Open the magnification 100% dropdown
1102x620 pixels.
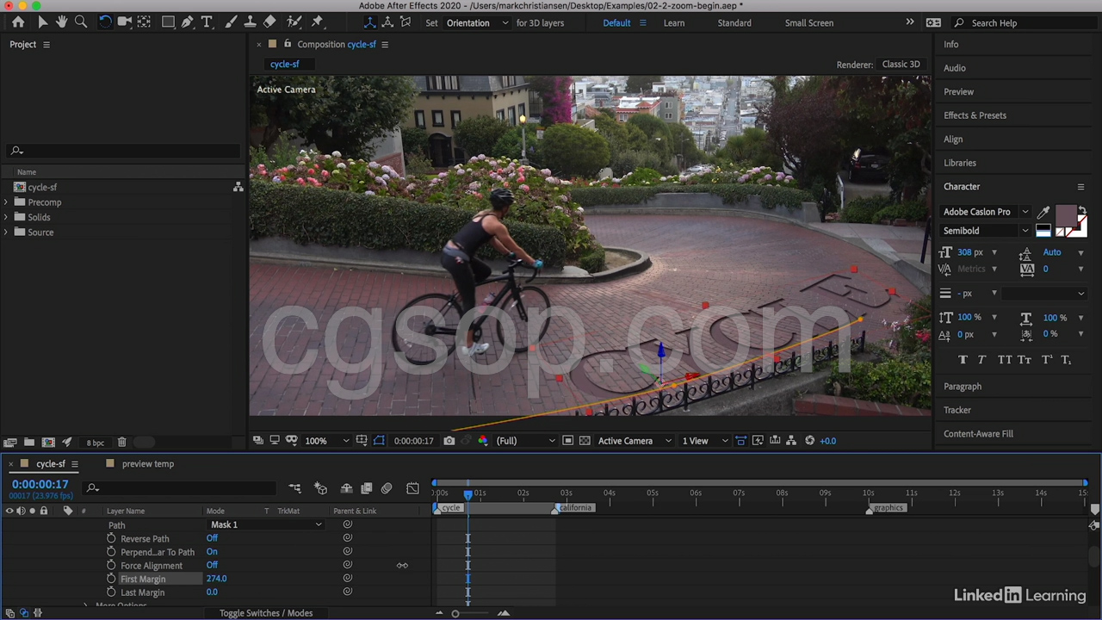coord(327,441)
